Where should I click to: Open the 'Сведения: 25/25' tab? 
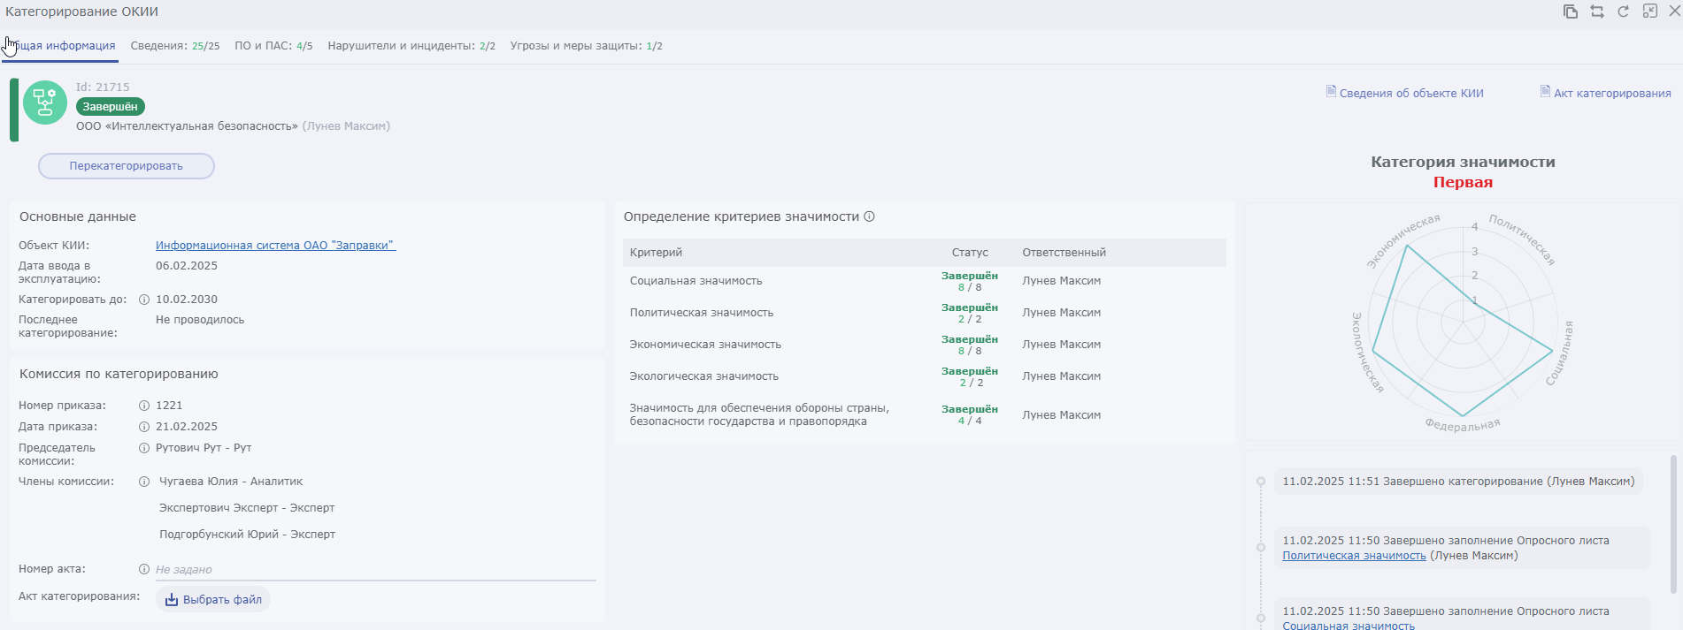point(175,46)
